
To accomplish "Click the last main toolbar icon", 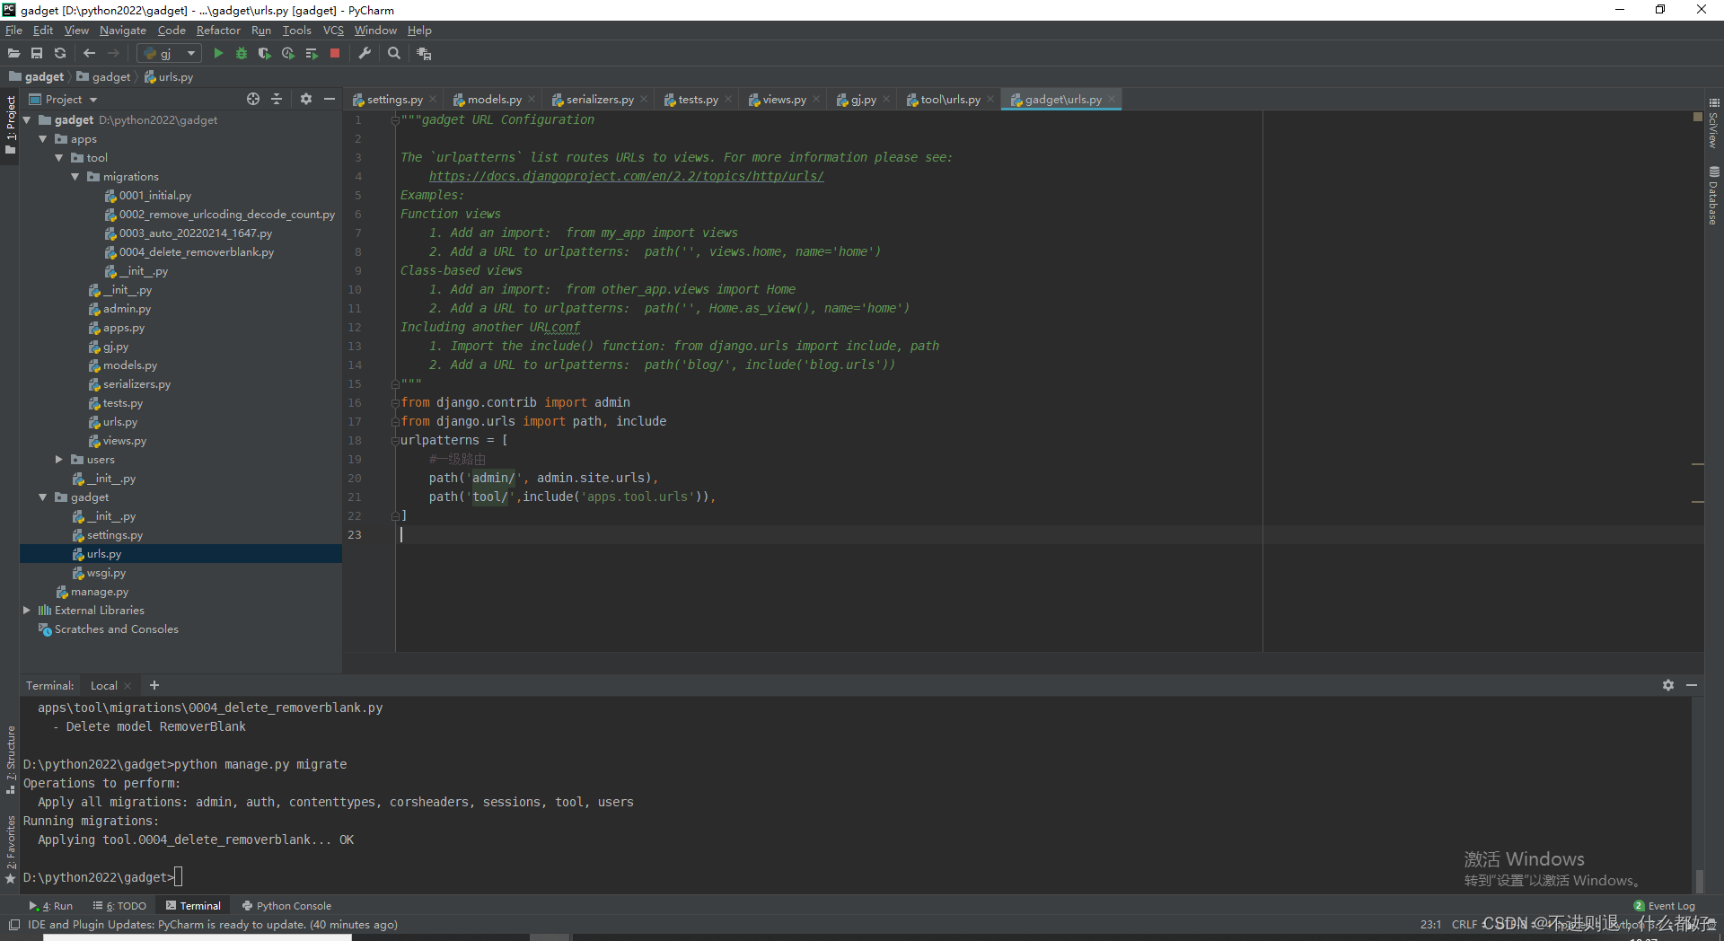I will (x=424, y=54).
